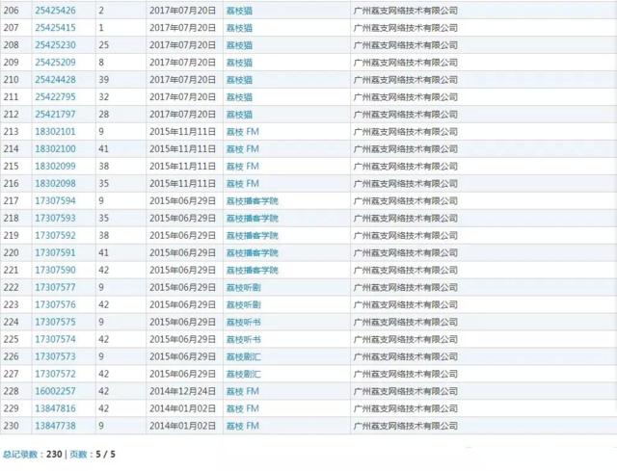The width and height of the screenshot is (617, 471).
Task: Select total records count 230
Action: click(x=54, y=454)
